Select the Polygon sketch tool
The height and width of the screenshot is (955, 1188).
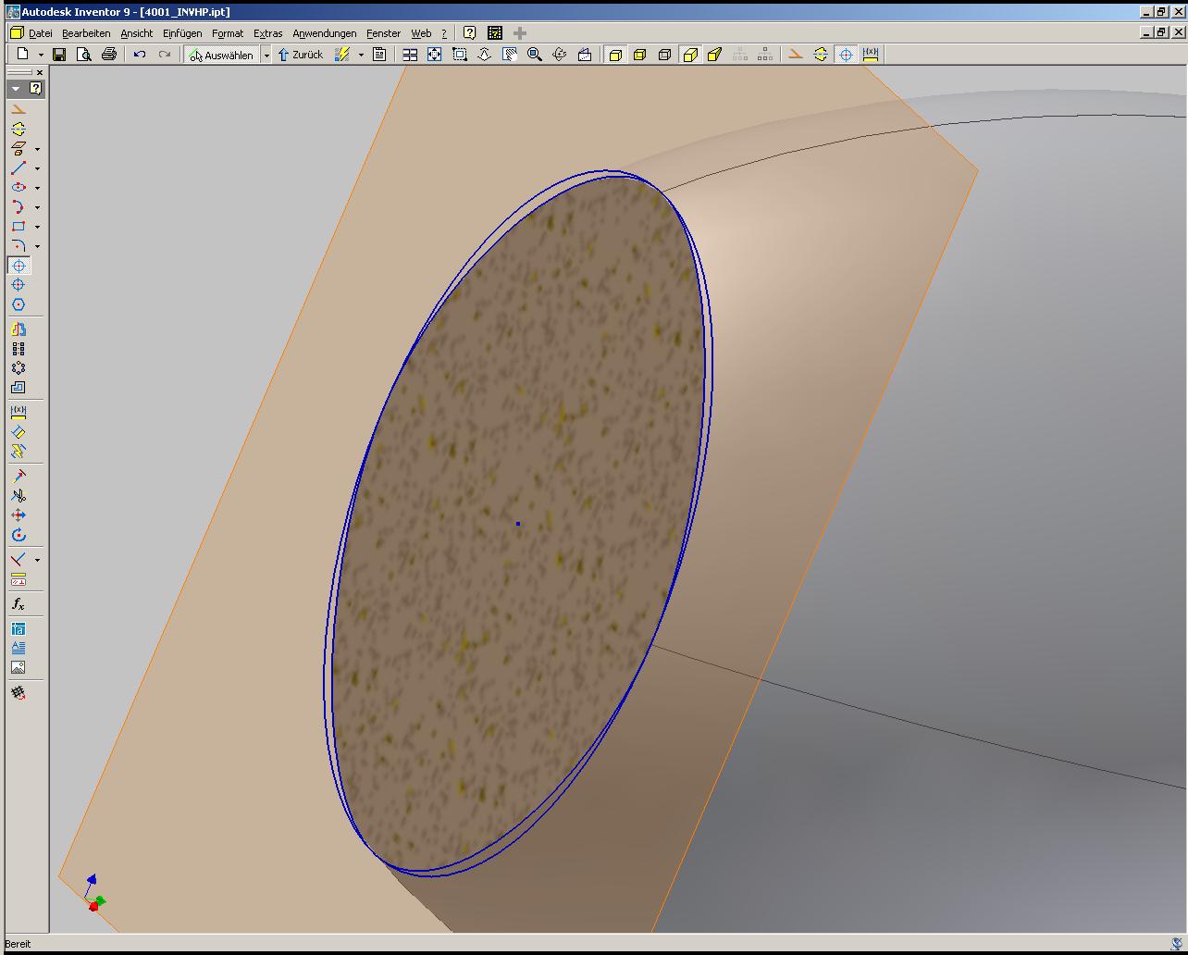18,304
